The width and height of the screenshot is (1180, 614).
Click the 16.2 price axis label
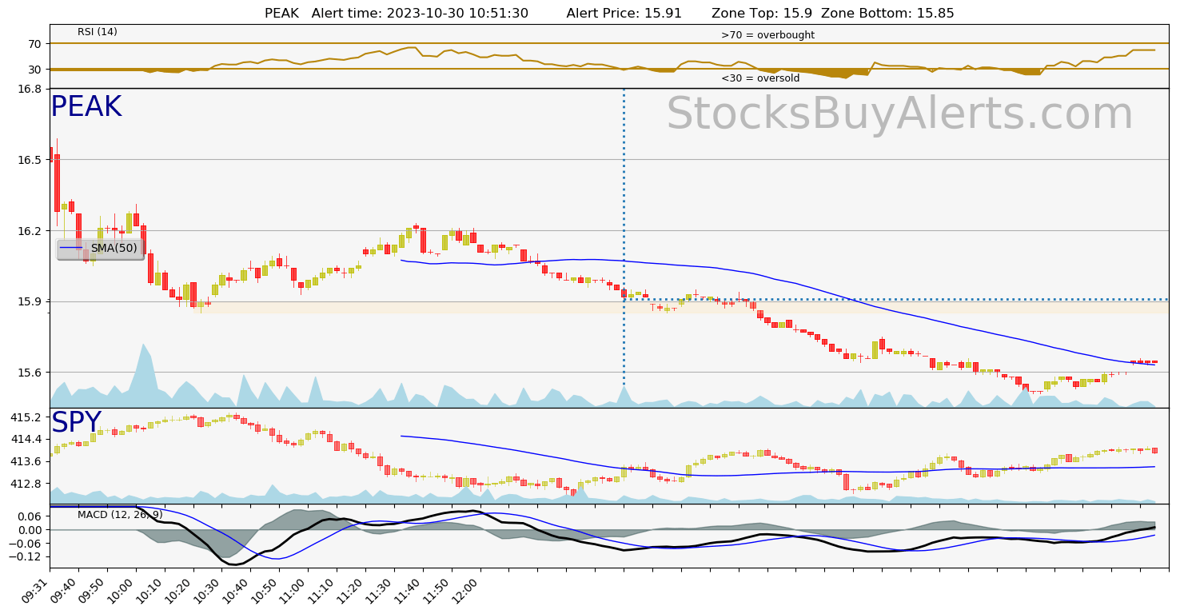(x=30, y=230)
